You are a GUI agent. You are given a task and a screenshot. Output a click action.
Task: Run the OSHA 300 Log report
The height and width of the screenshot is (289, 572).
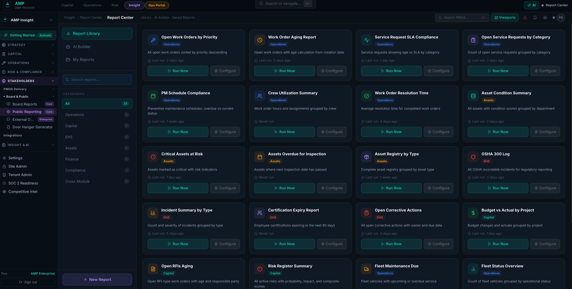click(498, 188)
